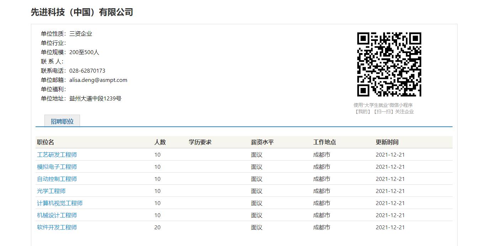Switch to the 招聘职位 tab
The height and width of the screenshot is (246, 497).
click(x=62, y=121)
